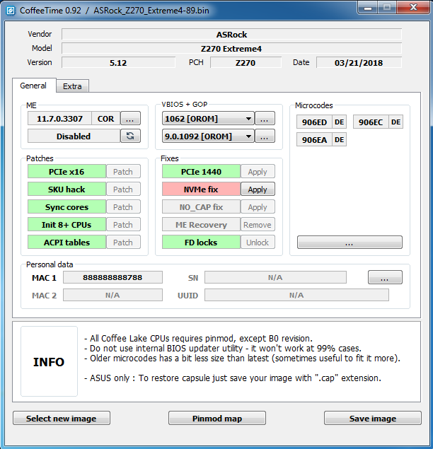
Task: Click the PCIe 1440 fix label
Action: point(201,172)
